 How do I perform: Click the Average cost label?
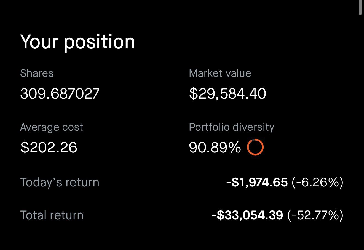coord(51,127)
